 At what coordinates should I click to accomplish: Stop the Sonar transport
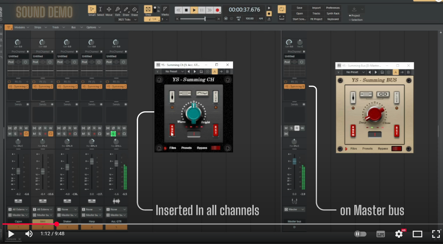[x=186, y=10]
